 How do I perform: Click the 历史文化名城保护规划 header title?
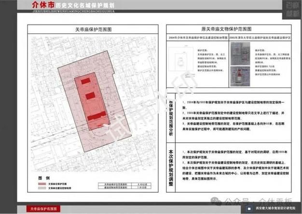point(85,5)
